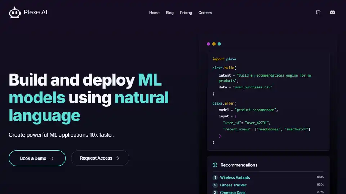Open the Careers nav item
The image size is (346, 194).
pos(205,13)
